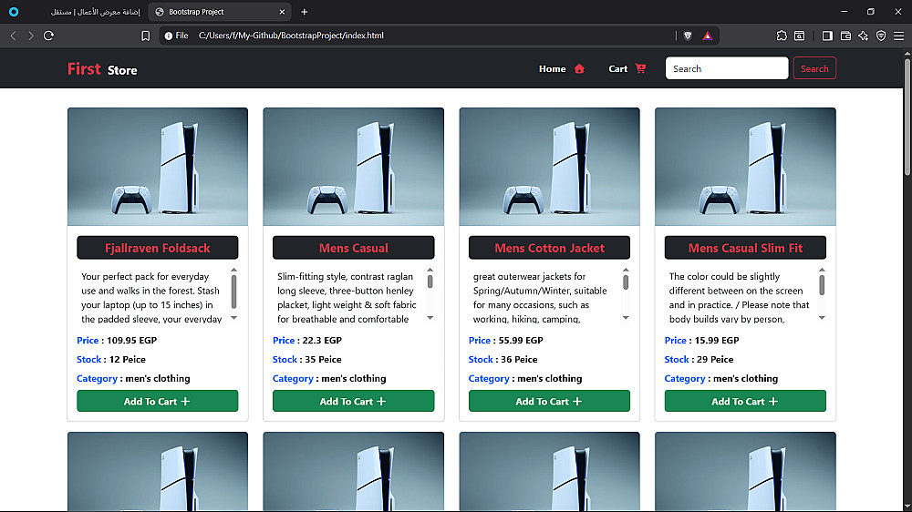Add Mens Casual Slim Fit to cart

point(745,401)
